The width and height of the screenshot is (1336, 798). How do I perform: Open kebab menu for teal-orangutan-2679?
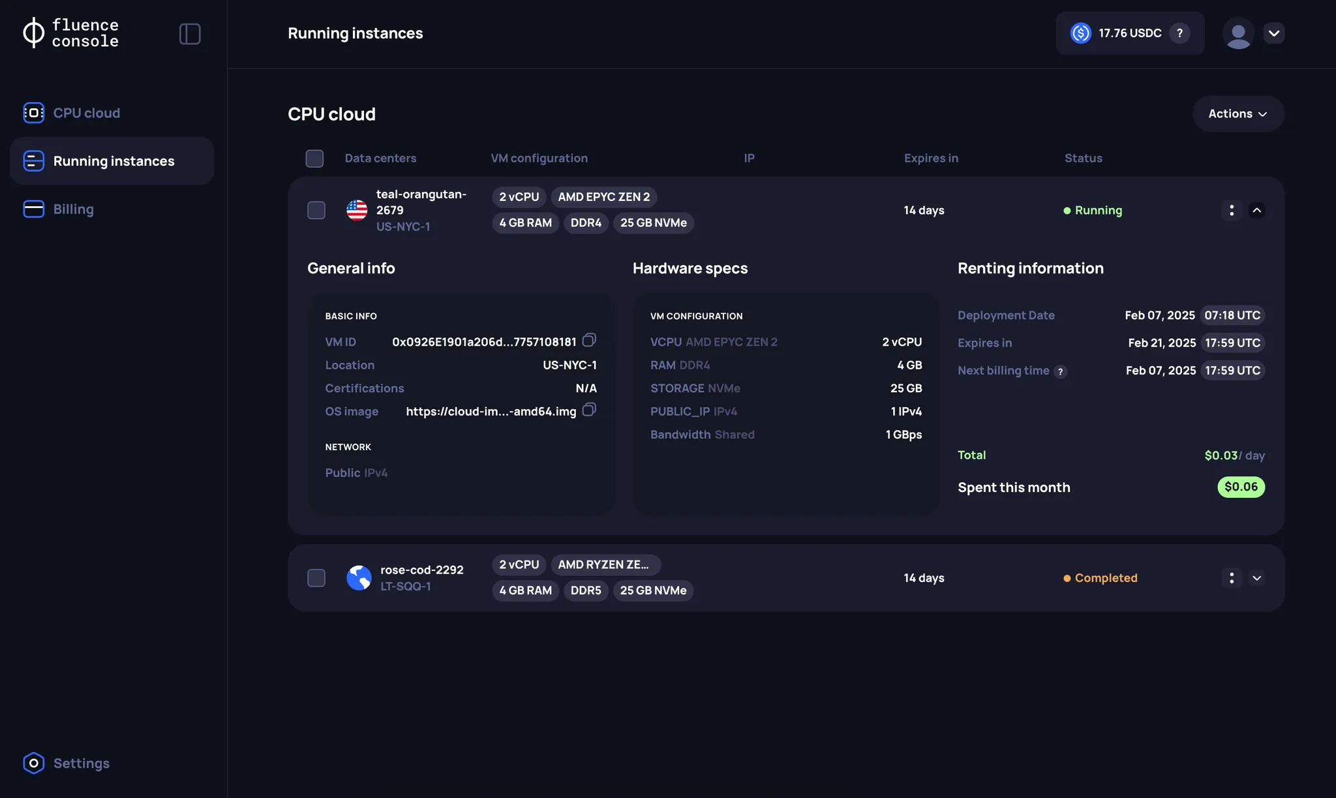pyautogui.click(x=1232, y=210)
